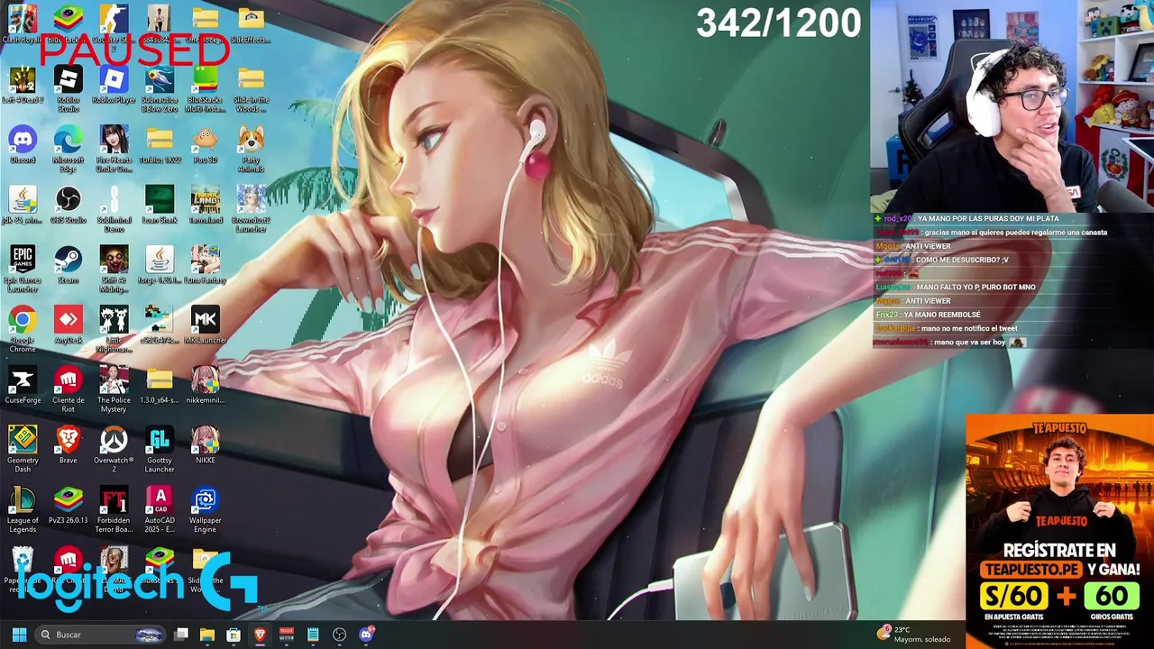Open the Party Animals shortcut
This screenshot has width=1154, height=649.
pyautogui.click(x=251, y=149)
